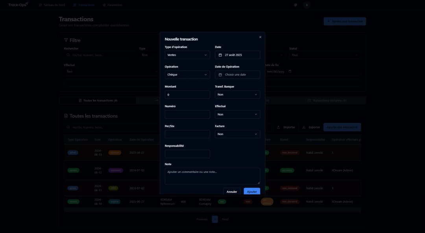Open the Type d'opération dropdown showing Ventes
The image size is (425, 233).
click(187, 55)
